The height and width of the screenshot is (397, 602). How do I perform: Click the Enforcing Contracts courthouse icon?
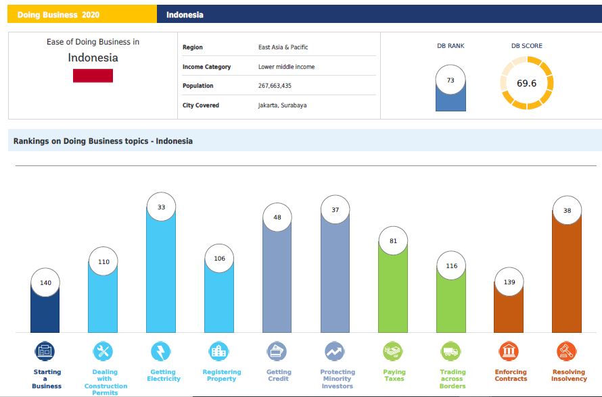pos(509,351)
